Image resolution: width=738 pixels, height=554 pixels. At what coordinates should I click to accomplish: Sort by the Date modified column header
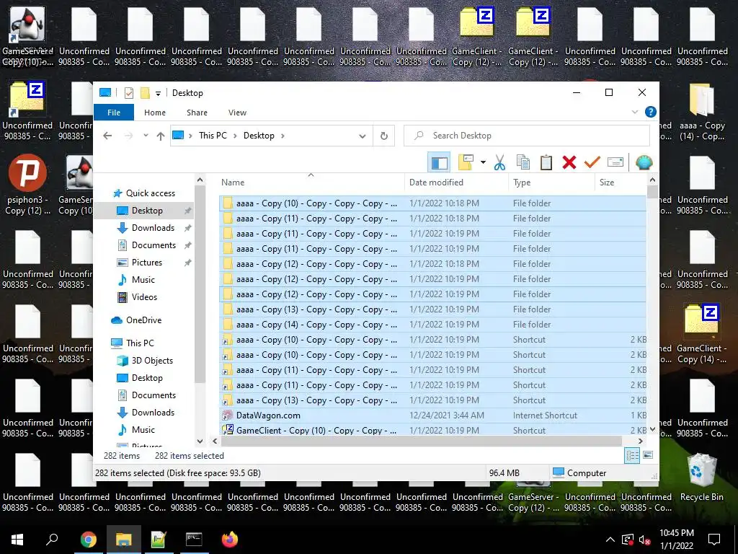[456, 183]
